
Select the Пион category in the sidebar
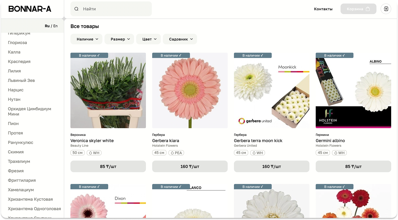click(13, 124)
